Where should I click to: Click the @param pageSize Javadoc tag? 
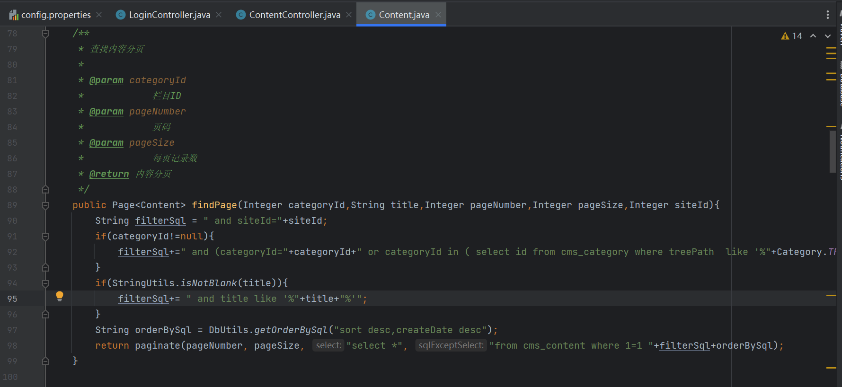pos(106,142)
